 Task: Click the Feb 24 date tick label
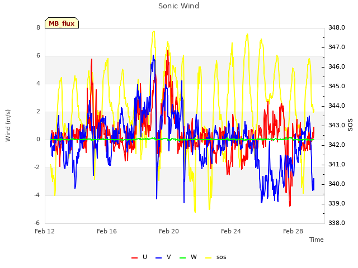pyautogui.click(x=231, y=231)
